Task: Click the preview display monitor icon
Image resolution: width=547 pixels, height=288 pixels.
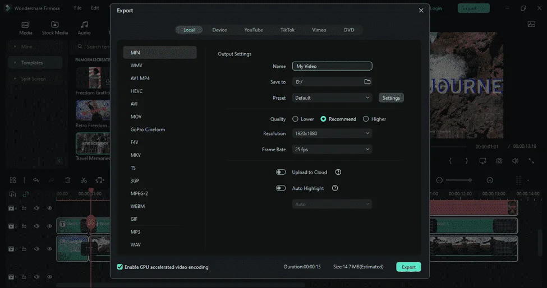Action: [483, 161]
